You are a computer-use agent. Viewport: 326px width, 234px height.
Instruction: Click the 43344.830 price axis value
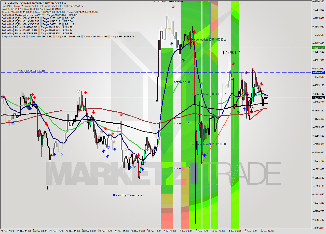[319, 111]
